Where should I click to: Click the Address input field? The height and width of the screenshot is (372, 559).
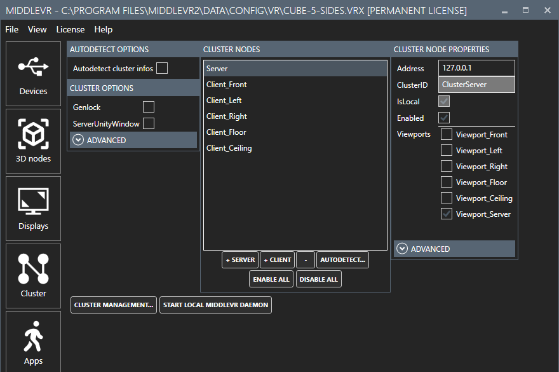click(x=476, y=68)
